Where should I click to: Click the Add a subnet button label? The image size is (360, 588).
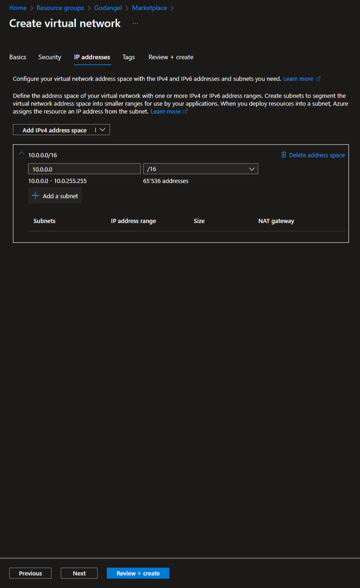(x=60, y=196)
